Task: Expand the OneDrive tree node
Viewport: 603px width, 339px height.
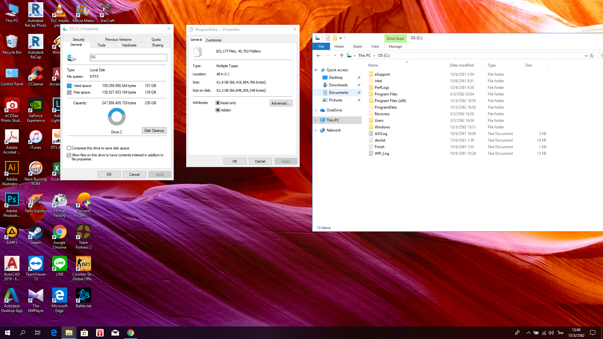Action: (316, 110)
